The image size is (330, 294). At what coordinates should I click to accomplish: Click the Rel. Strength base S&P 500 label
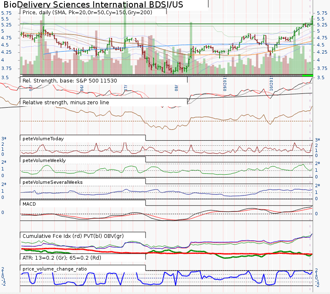(x=69, y=81)
